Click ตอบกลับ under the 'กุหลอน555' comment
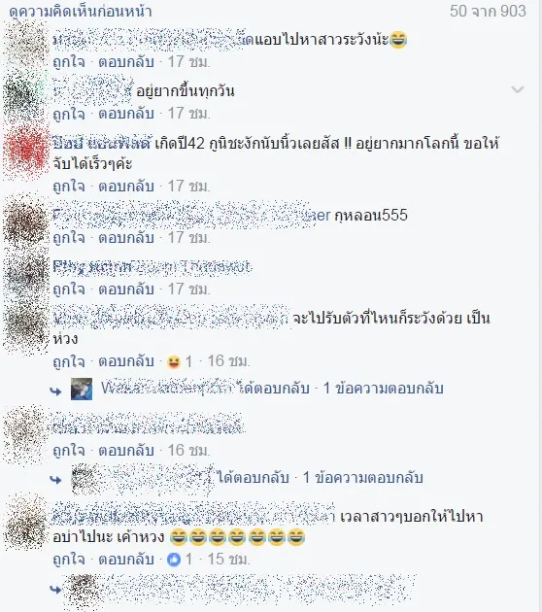542x612 pixels. tap(126, 238)
